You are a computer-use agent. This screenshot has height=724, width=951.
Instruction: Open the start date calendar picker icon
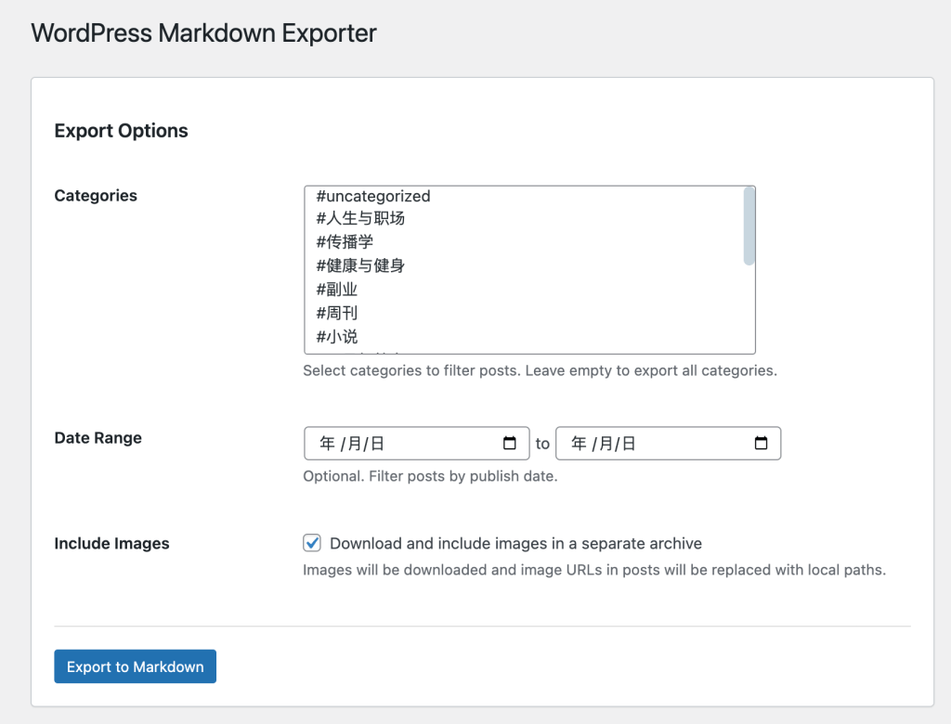pyautogui.click(x=510, y=444)
